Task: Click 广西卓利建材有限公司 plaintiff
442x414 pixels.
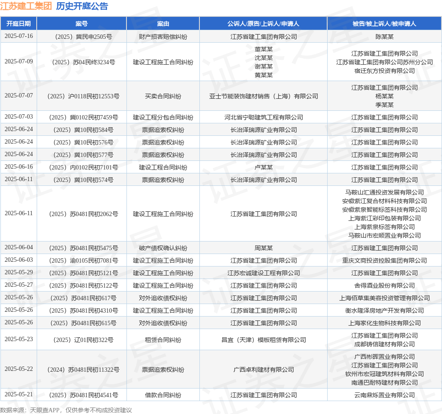Action: click(264, 370)
